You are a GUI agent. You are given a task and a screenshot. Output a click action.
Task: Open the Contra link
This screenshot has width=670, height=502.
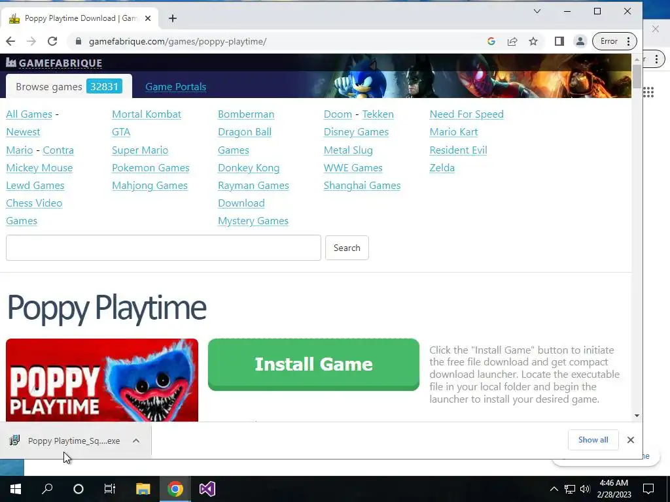pyautogui.click(x=58, y=150)
